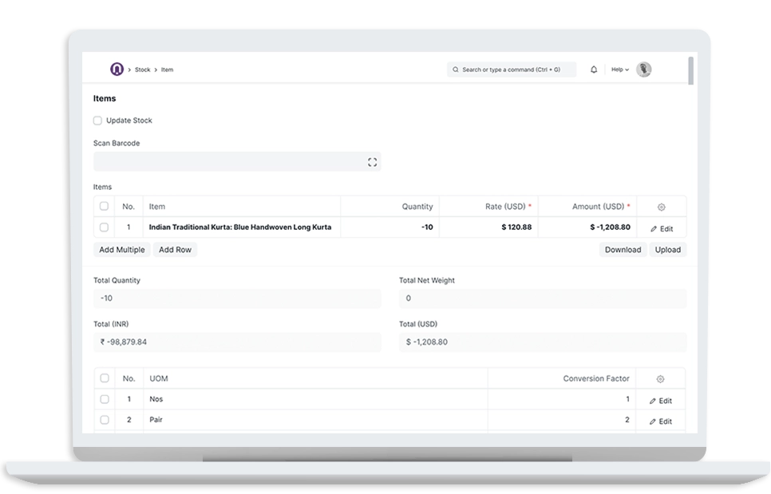This screenshot has height=494, width=771.
Task: Open the UOM table settings gear
Action: pyautogui.click(x=661, y=377)
